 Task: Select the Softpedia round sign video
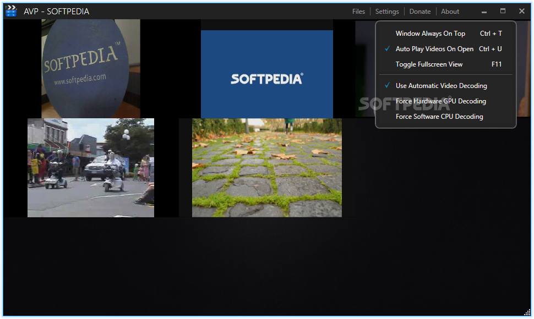[x=91, y=69]
